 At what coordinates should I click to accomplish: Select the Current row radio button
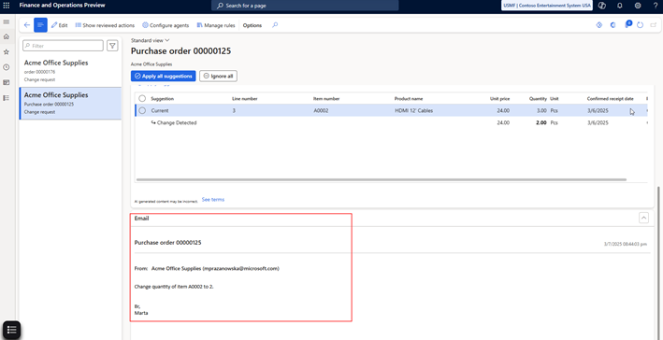coord(142,110)
